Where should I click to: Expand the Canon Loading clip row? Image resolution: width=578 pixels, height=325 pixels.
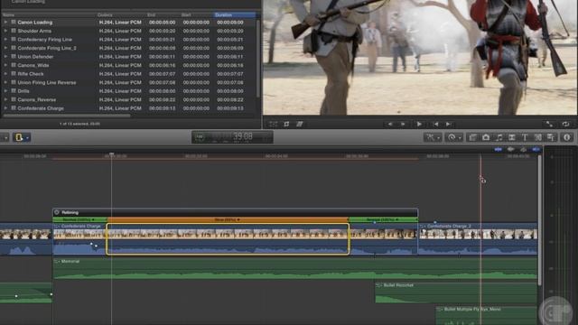pos(5,22)
